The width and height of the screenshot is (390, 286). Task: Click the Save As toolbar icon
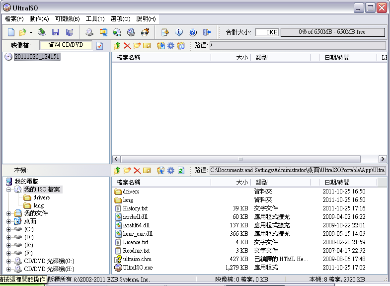tap(70, 32)
